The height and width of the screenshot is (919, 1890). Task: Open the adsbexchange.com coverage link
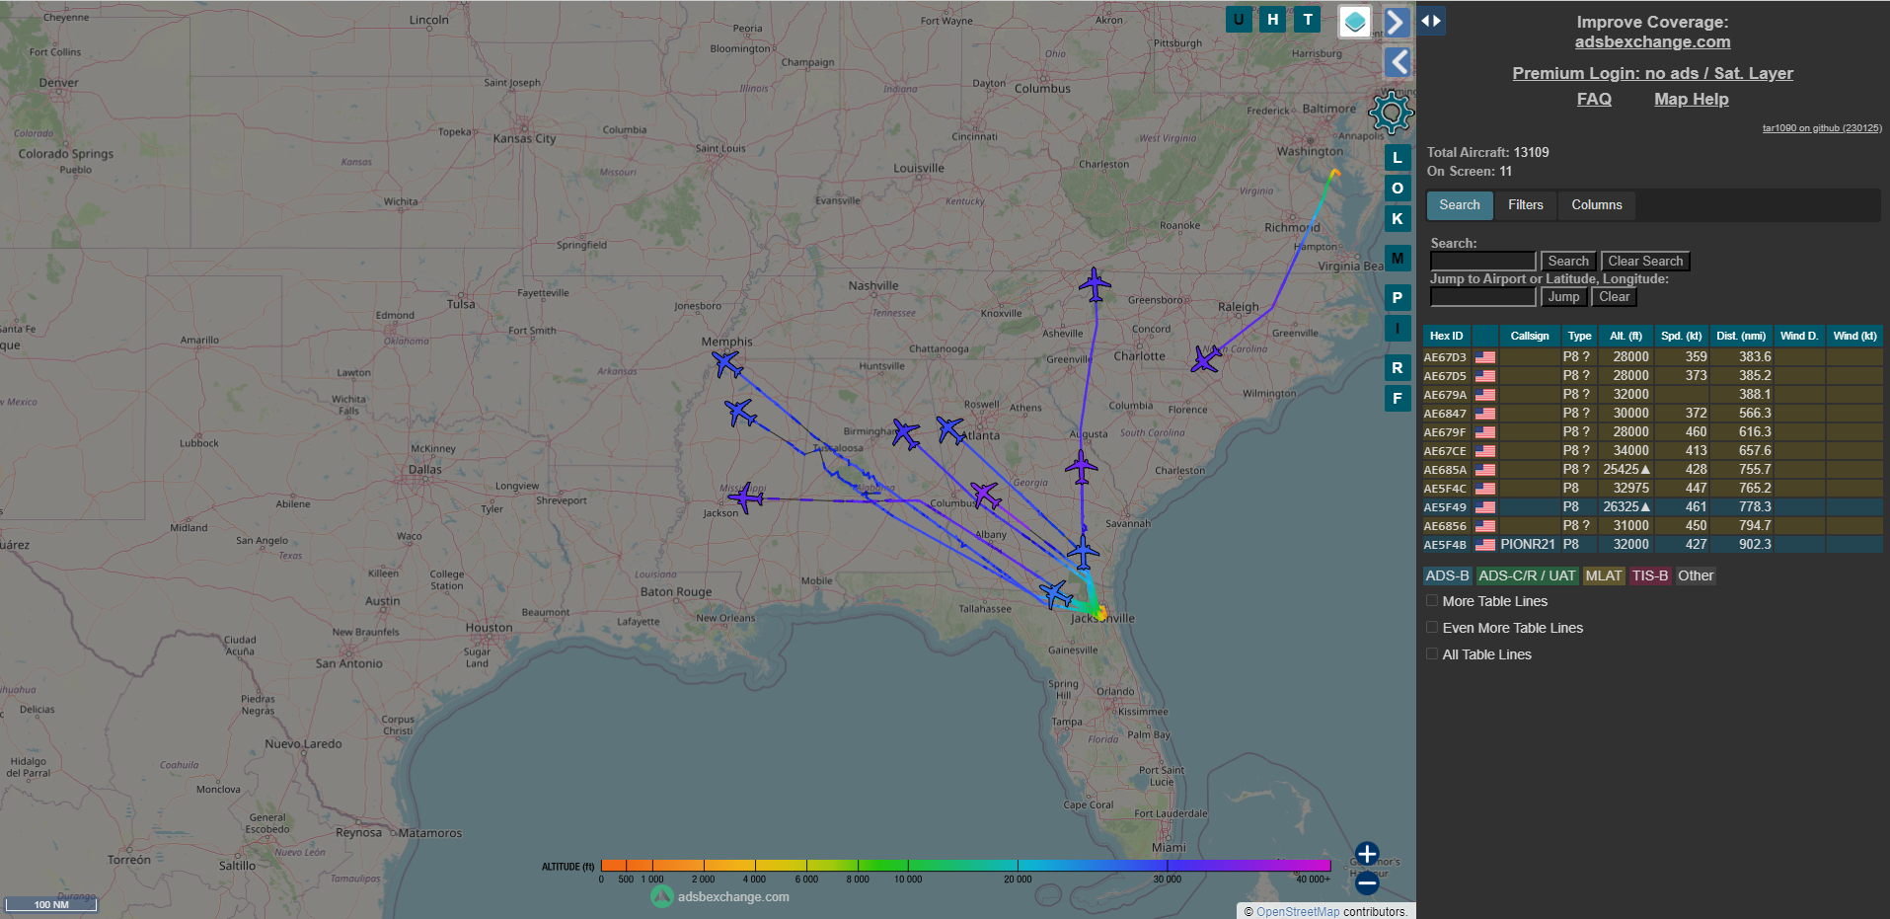pyautogui.click(x=1652, y=41)
